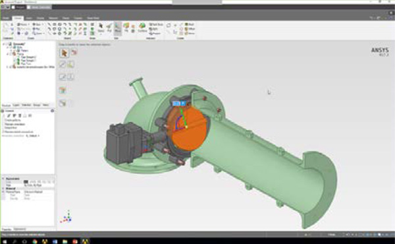This screenshot has height=244, width=395.
Task: Check the Detach first option
Action: pyautogui.click(x=4, y=128)
